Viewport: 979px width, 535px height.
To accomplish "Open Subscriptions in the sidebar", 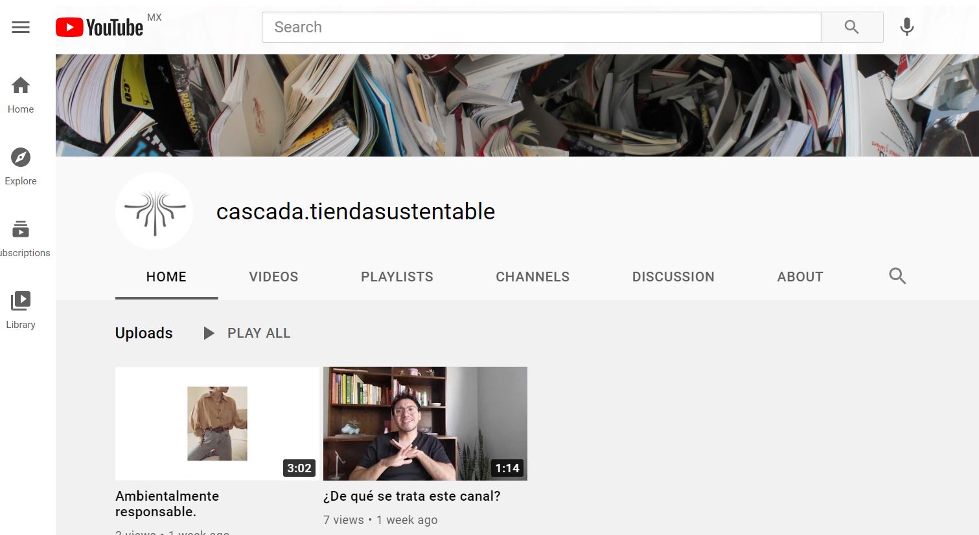I will (x=21, y=238).
